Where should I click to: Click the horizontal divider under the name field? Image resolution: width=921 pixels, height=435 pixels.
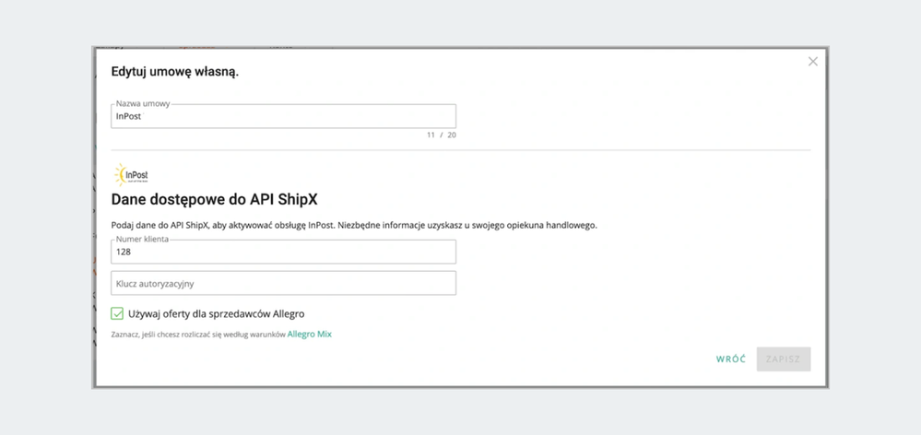[461, 149]
